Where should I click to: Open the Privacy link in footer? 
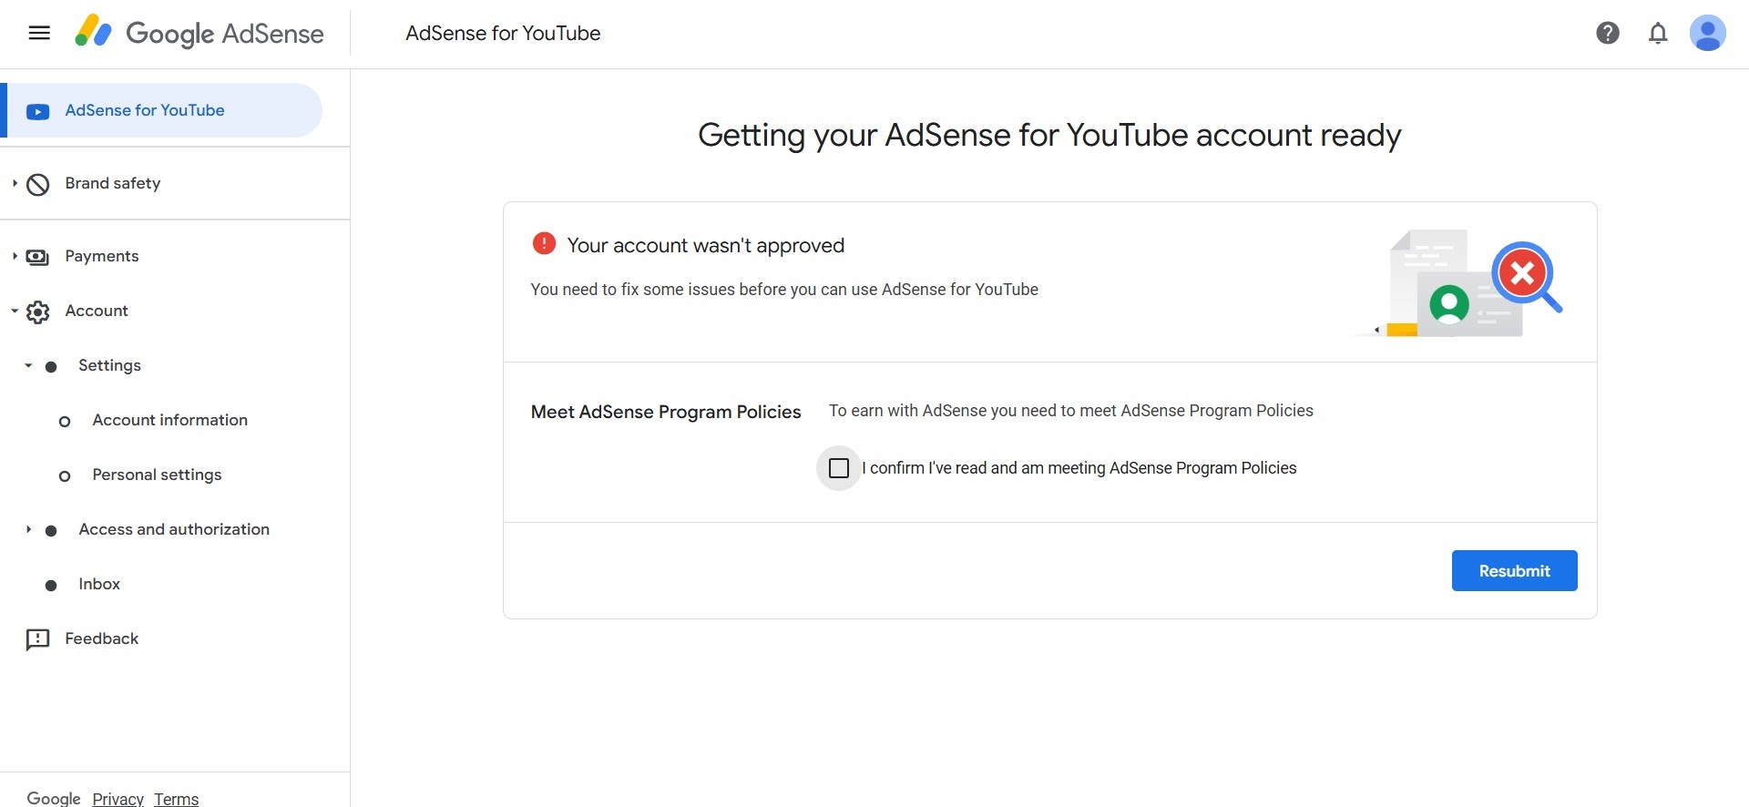pyautogui.click(x=118, y=799)
